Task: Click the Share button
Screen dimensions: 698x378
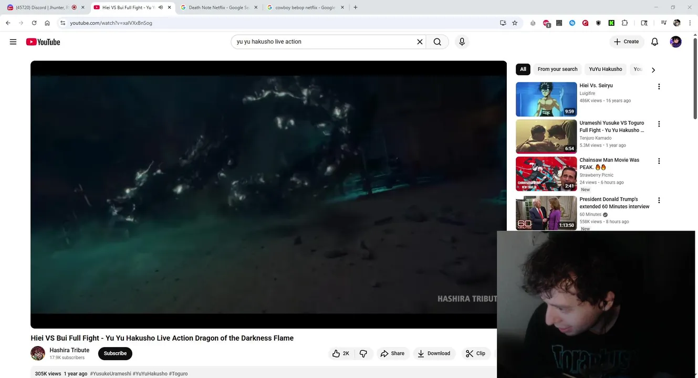Action: [x=392, y=353]
